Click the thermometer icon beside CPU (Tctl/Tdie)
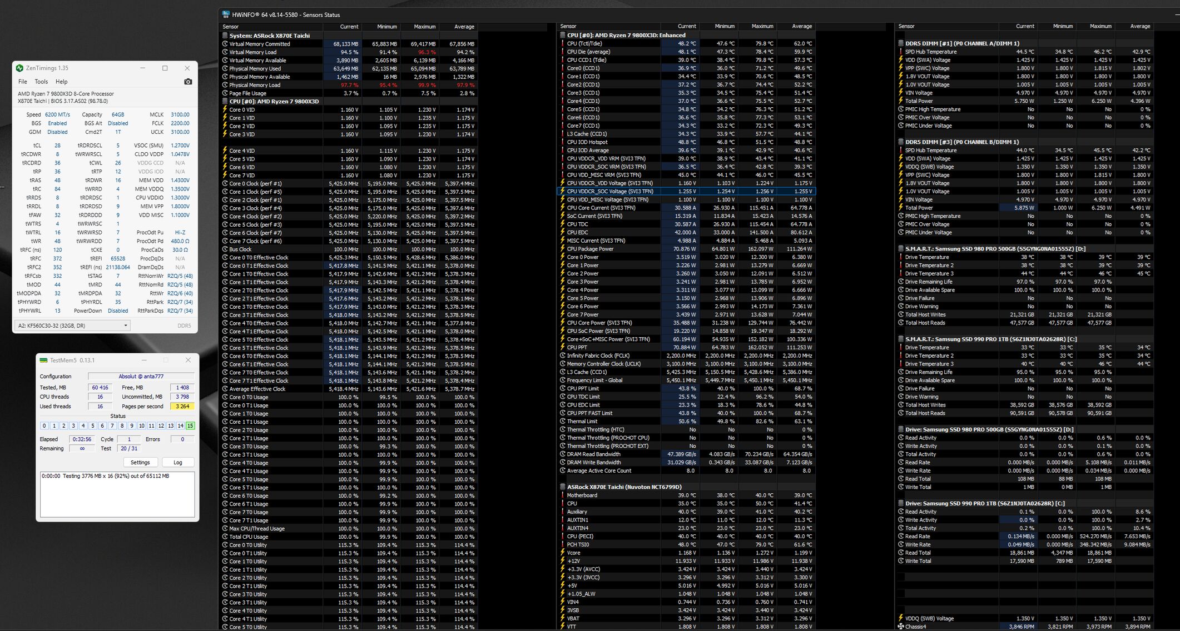1180x631 pixels. pos(563,43)
